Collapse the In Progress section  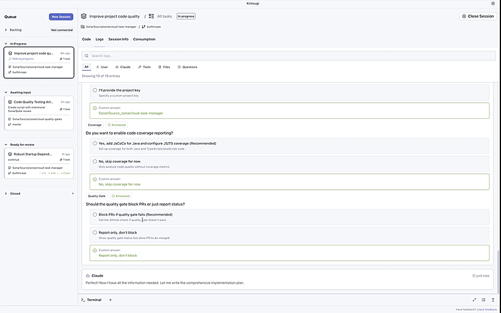(6, 44)
